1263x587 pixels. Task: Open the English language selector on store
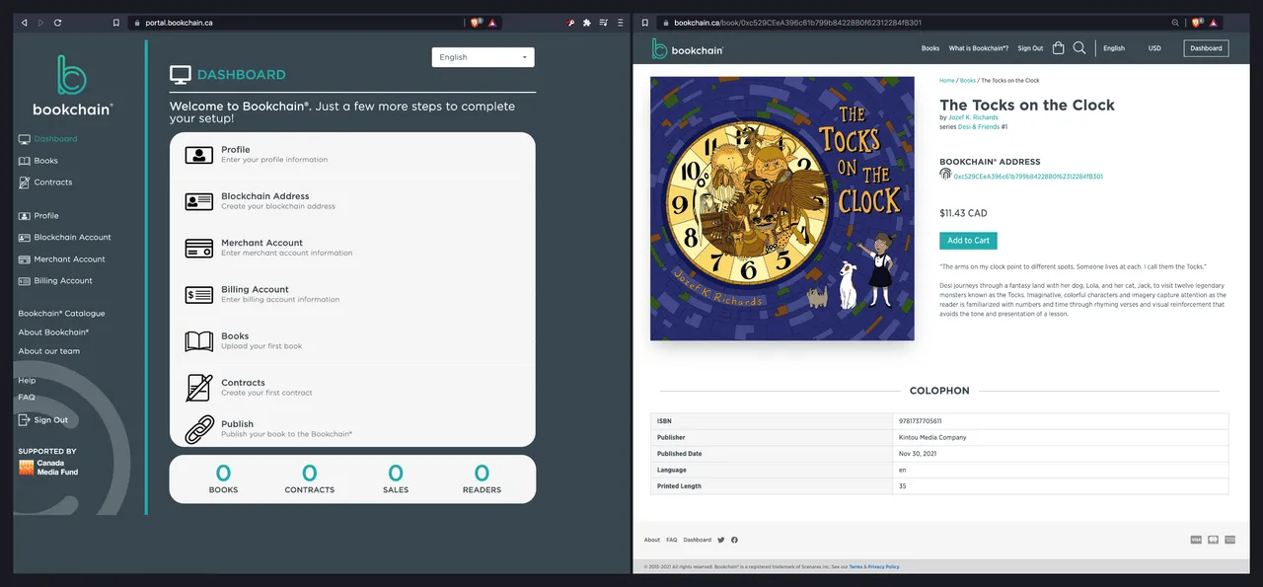1114,48
